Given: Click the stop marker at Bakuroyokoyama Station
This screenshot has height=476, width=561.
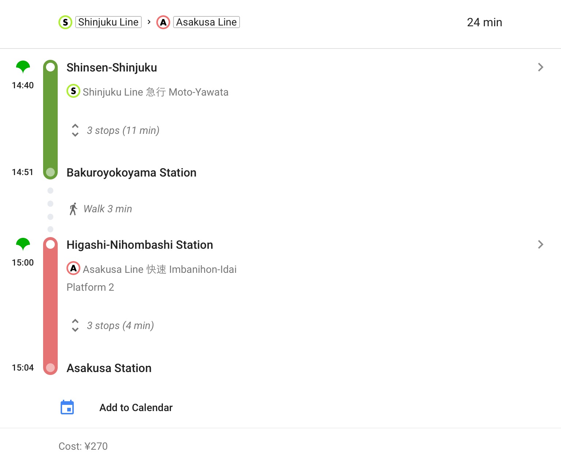Looking at the screenshot, I should pyautogui.click(x=50, y=172).
